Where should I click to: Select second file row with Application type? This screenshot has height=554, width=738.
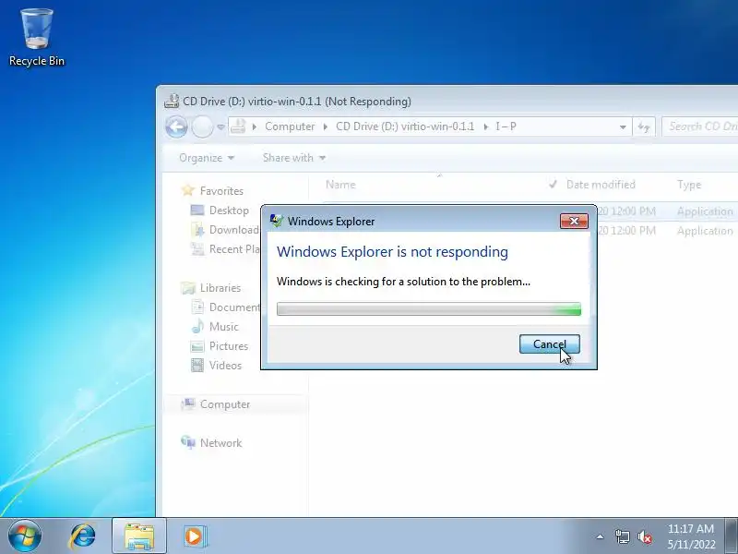pos(665,230)
